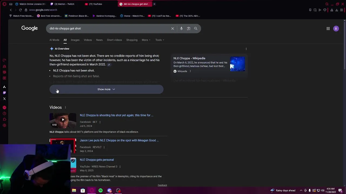The width and height of the screenshot is (346, 194).
Task: Show hidden system tray icons
Action: tap(301, 190)
